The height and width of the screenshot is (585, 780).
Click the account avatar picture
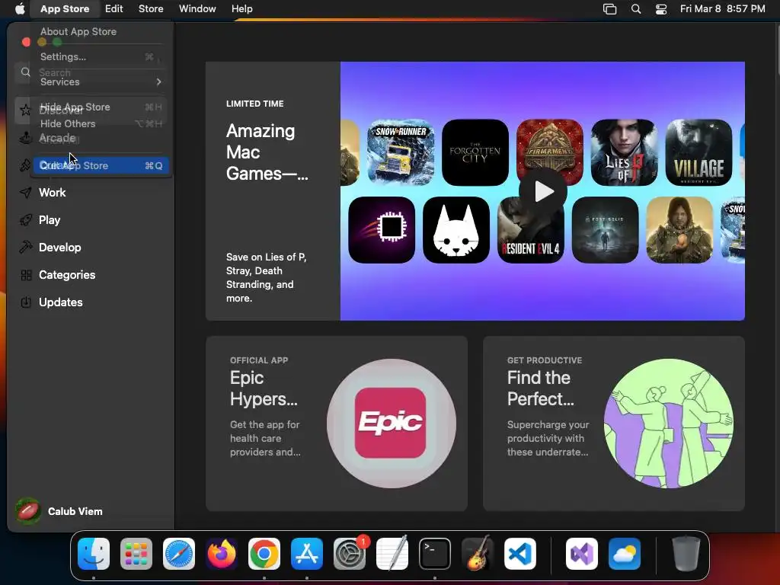[27, 511]
